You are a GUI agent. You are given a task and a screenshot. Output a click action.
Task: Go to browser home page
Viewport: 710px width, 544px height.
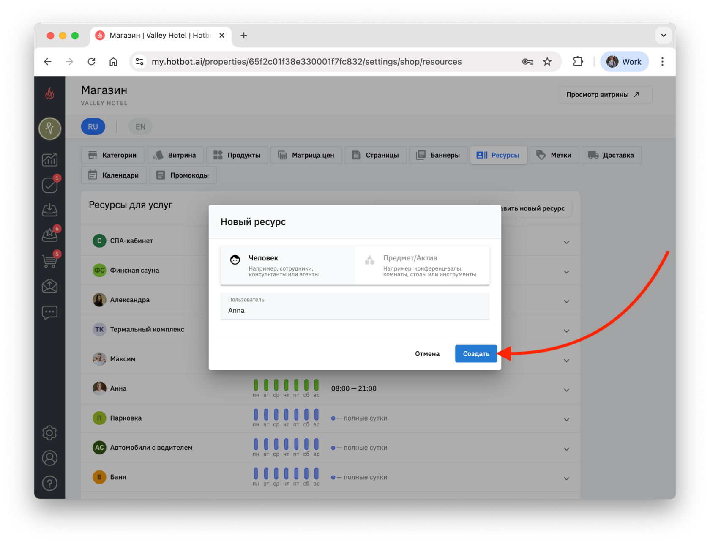pyautogui.click(x=113, y=62)
